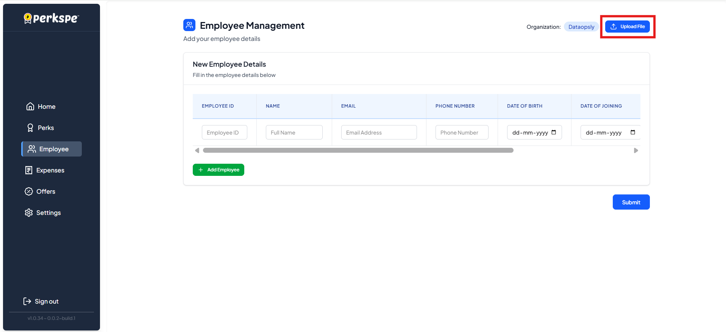The image size is (726, 332).
Task: Open the Date of Birth calendar picker
Action: click(554, 132)
